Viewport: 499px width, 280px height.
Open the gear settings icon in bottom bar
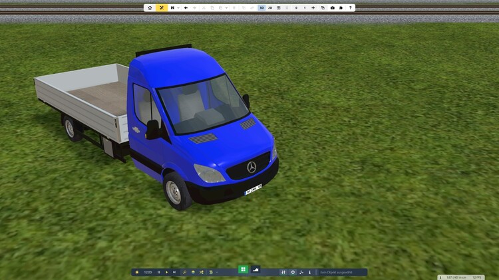293,273
